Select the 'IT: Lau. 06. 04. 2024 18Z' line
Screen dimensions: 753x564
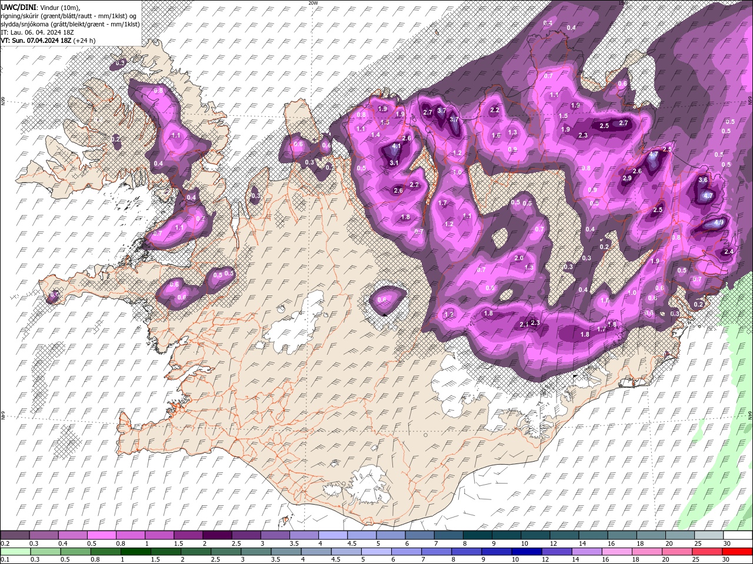click(36, 32)
